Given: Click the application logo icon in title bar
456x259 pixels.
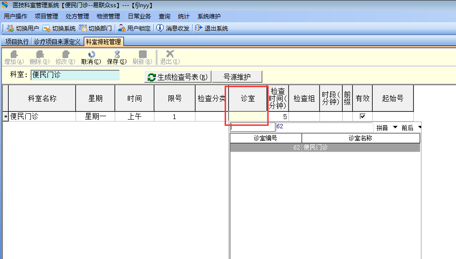Looking at the screenshot, I should click(x=5, y=5).
